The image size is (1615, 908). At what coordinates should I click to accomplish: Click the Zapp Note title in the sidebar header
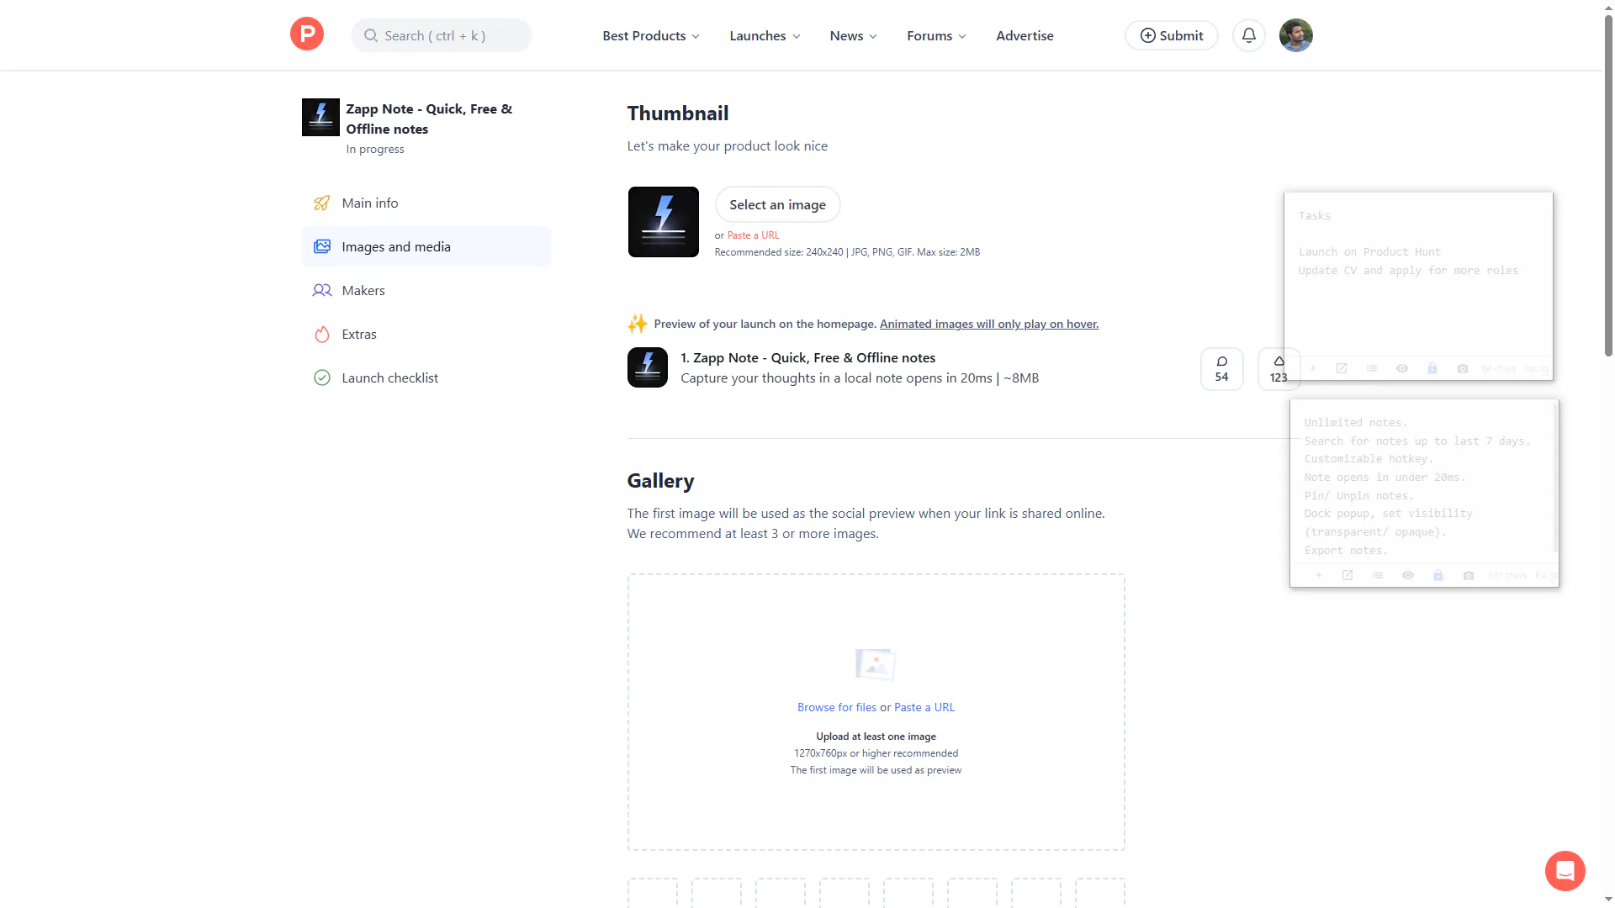pos(429,119)
